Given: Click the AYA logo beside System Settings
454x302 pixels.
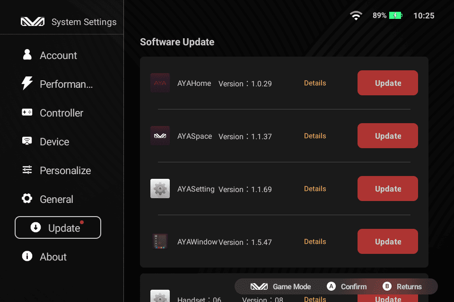Looking at the screenshot, I should tap(33, 22).
